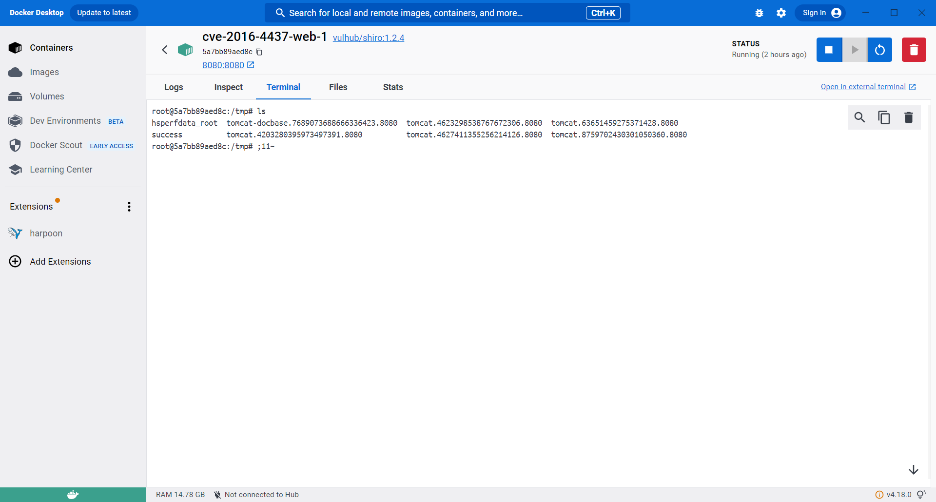The image size is (936, 502).
Task: Go back using the back arrow
Action: tap(165, 50)
